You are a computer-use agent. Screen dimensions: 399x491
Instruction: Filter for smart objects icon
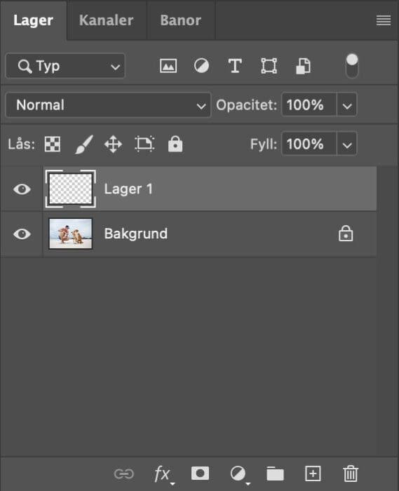click(x=303, y=66)
